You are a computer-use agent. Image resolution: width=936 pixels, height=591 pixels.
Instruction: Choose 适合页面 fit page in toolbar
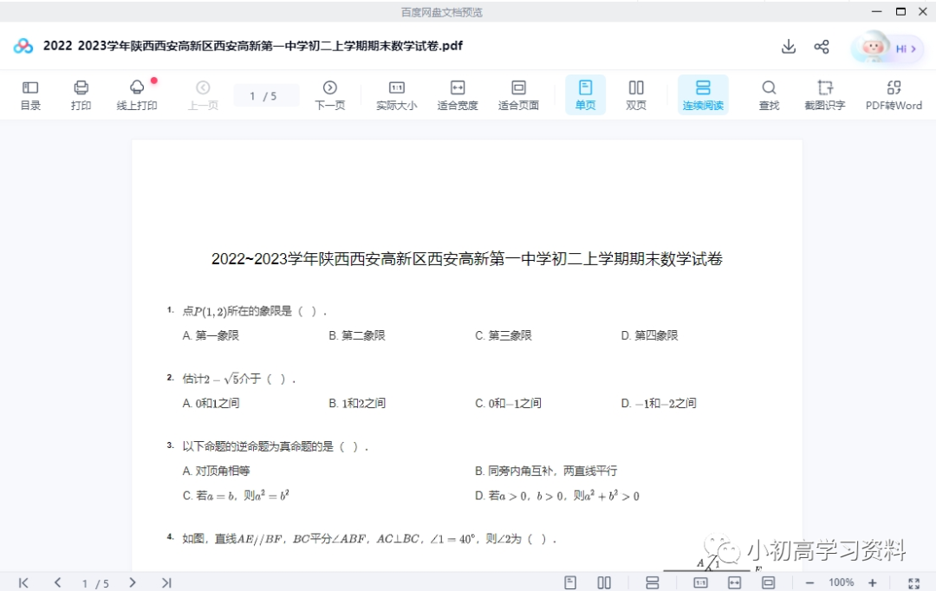[518, 95]
